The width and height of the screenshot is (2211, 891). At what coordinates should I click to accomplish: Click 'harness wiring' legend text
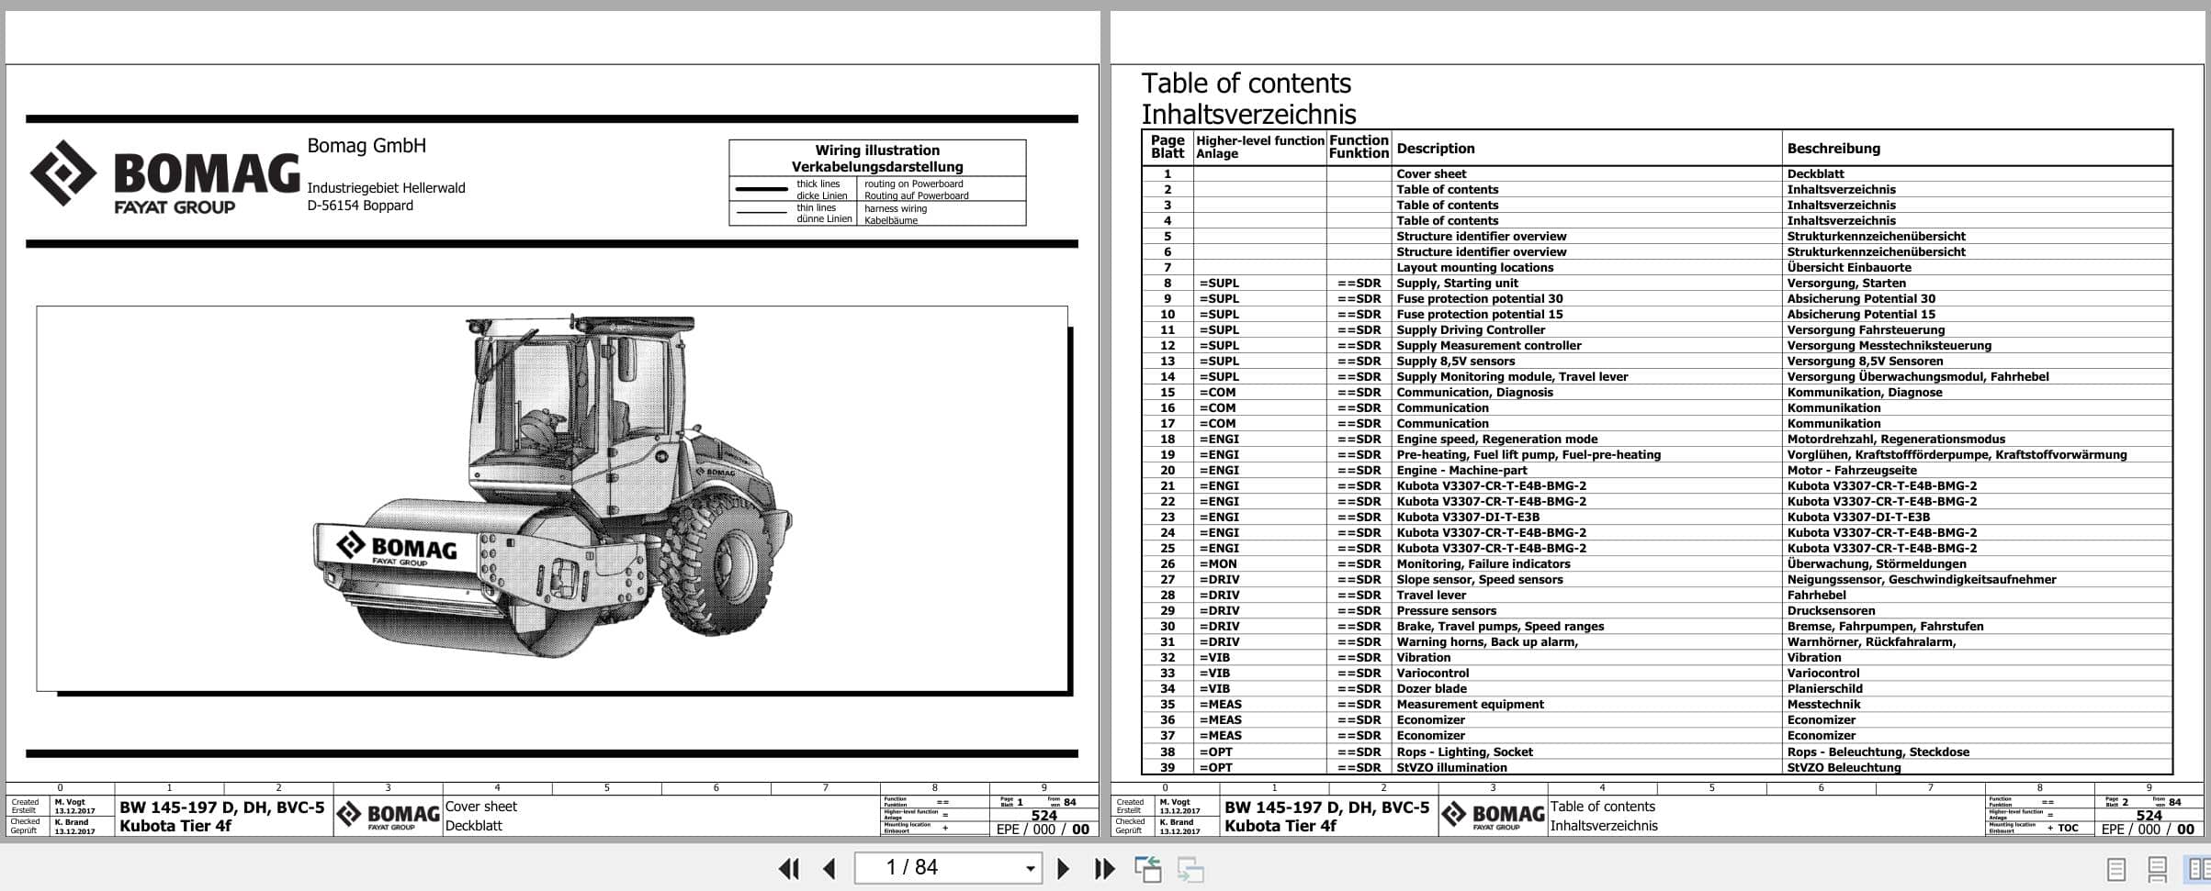(x=896, y=209)
